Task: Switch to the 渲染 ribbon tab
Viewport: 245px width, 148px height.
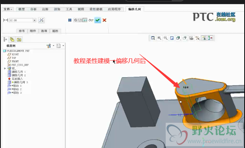Action: (x=57, y=9)
